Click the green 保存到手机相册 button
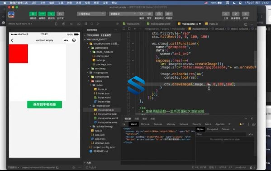This screenshot has width=271, height=171. pos(45,104)
